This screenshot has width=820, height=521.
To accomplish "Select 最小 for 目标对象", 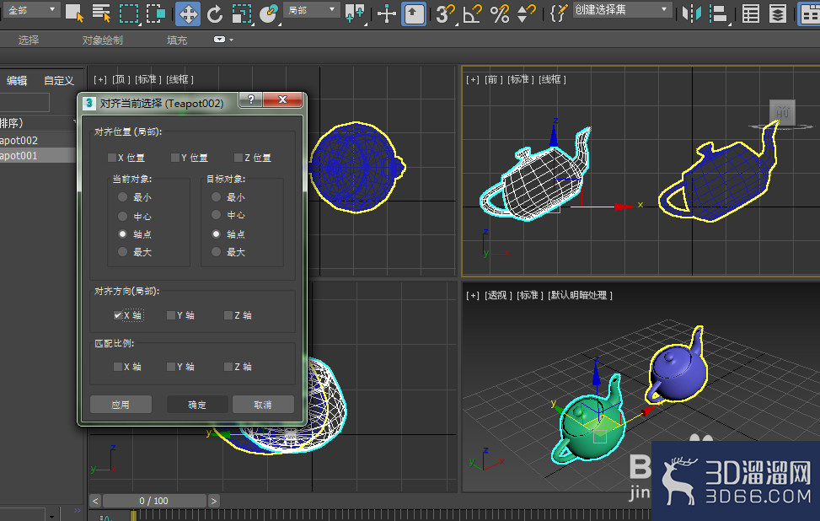I will click(216, 196).
